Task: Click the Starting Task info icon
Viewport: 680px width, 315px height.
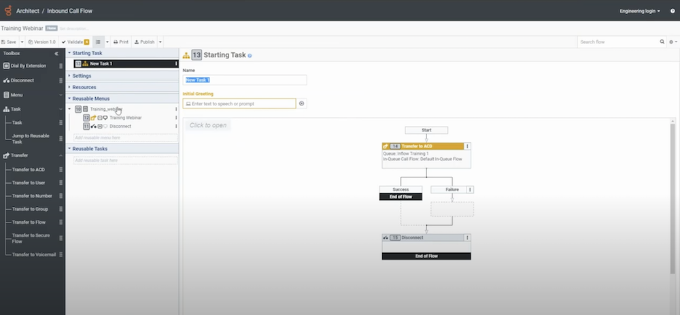Action: point(250,56)
